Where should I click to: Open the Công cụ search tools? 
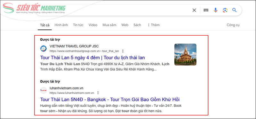(x=233, y=25)
